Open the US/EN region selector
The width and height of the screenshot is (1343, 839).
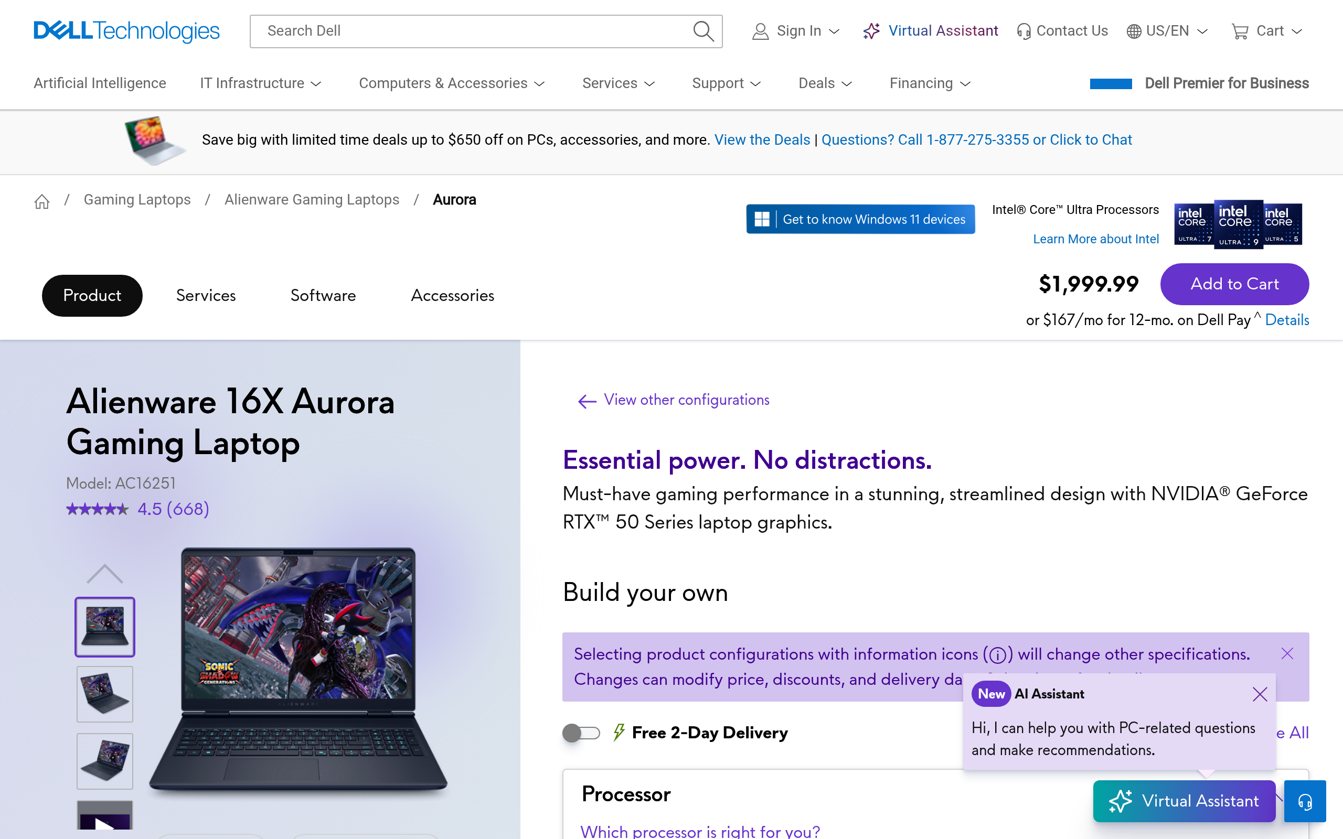tap(1167, 31)
